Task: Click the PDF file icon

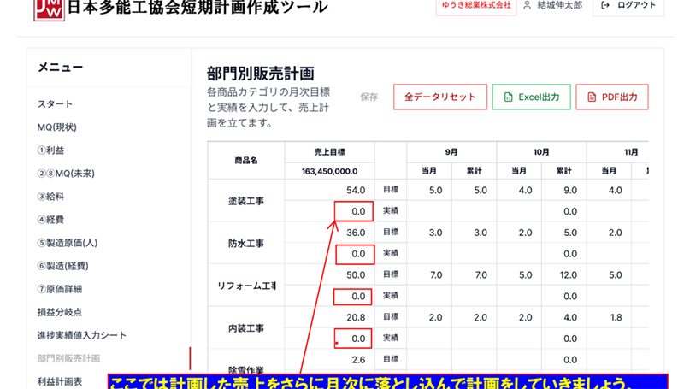Action: (591, 97)
